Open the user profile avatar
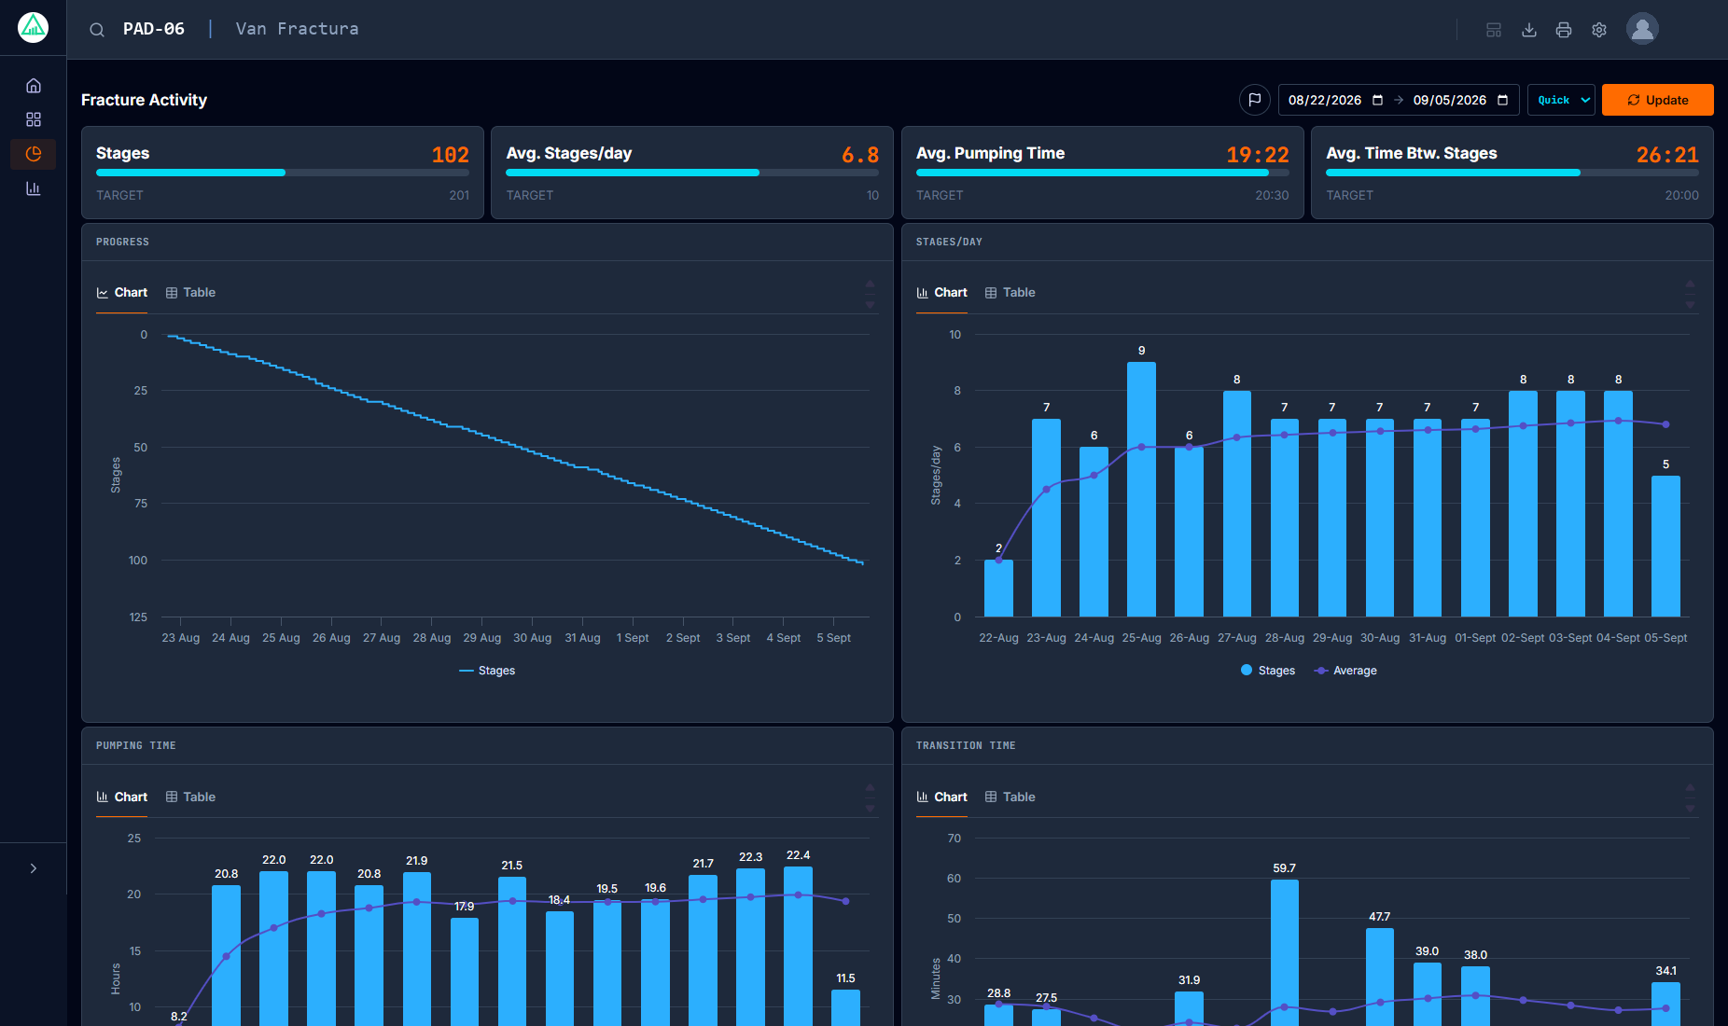The height and width of the screenshot is (1026, 1728). (x=1642, y=29)
